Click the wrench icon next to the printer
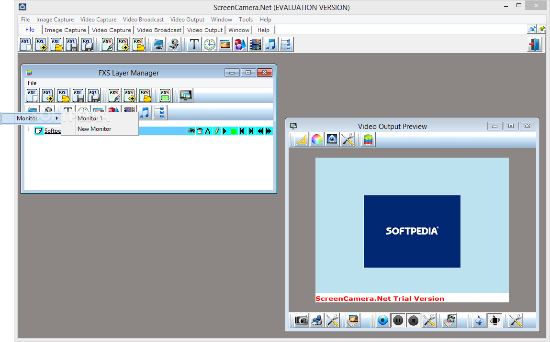Image resolution: width=550 pixels, height=342 pixels. click(332, 321)
